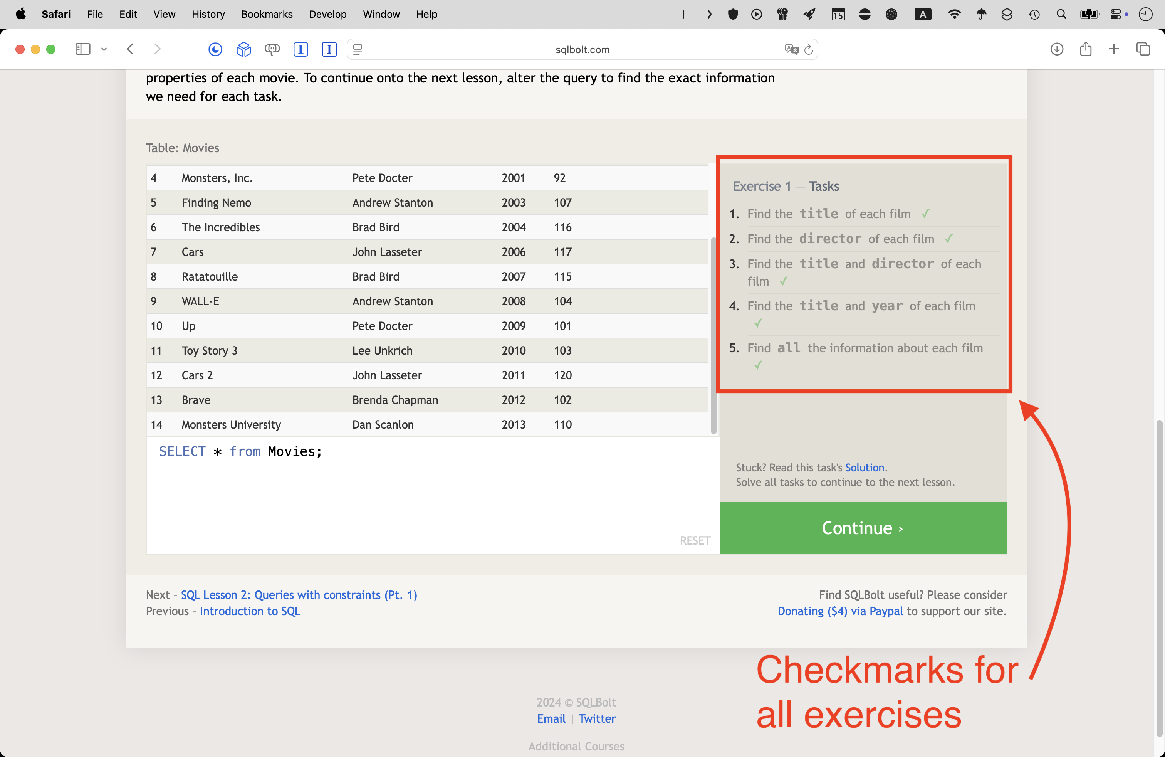Open the Wi-Fi menu bar dropdown
The height and width of the screenshot is (757, 1165).
point(953,14)
